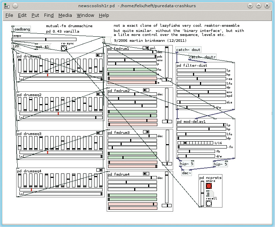
Task: Click the dac~ output object
Action: (x=186, y=173)
